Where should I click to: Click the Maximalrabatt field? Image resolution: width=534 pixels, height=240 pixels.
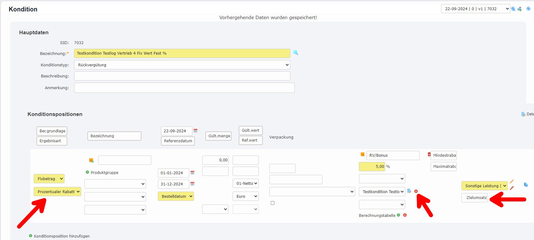point(444,167)
